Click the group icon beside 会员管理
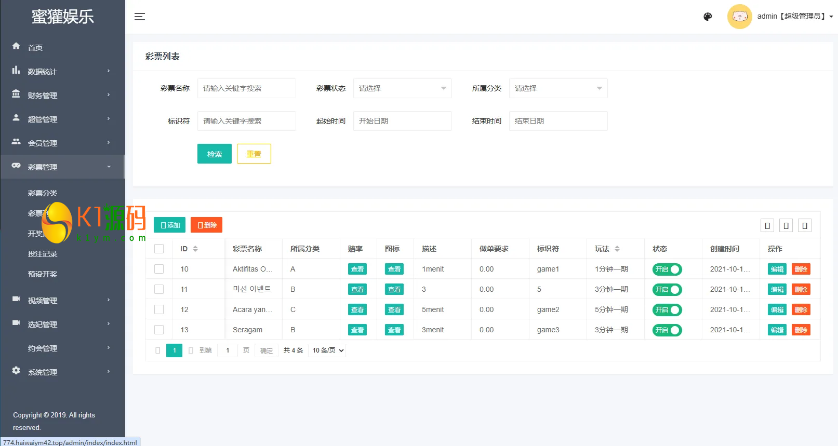 [16, 142]
